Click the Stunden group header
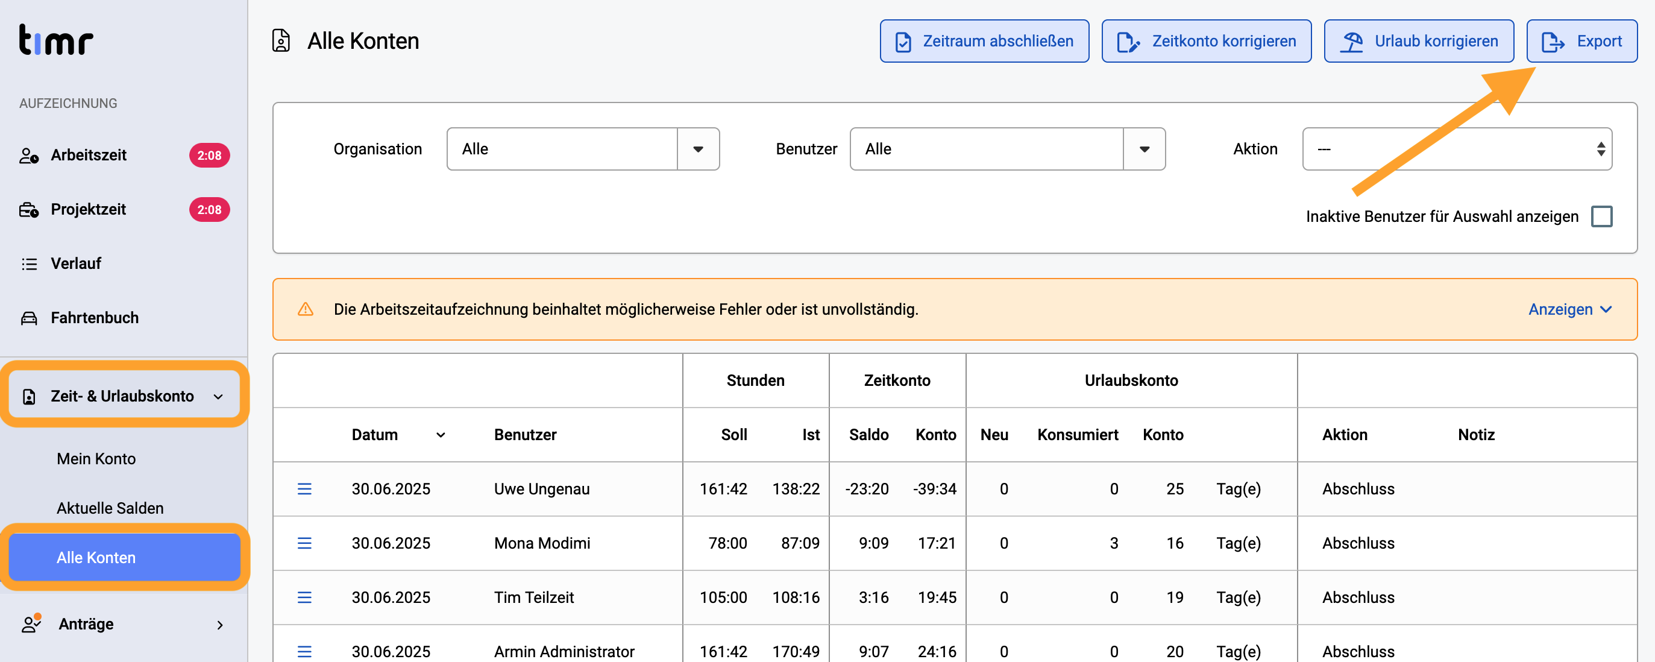Image resolution: width=1655 pixels, height=662 pixels. [756, 380]
